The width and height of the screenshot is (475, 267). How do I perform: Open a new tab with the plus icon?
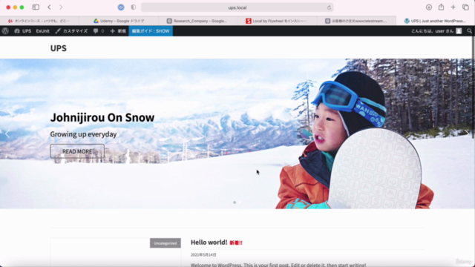point(453,7)
